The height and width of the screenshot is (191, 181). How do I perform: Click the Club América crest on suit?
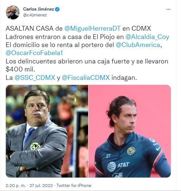[x=35, y=146]
